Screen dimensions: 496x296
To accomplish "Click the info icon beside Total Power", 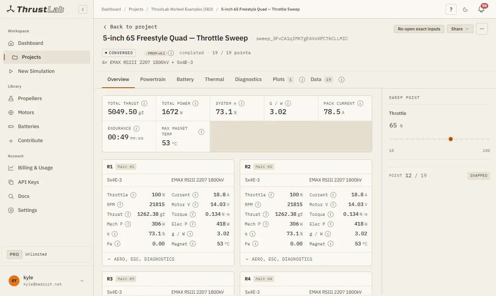I will [x=196, y=104].
